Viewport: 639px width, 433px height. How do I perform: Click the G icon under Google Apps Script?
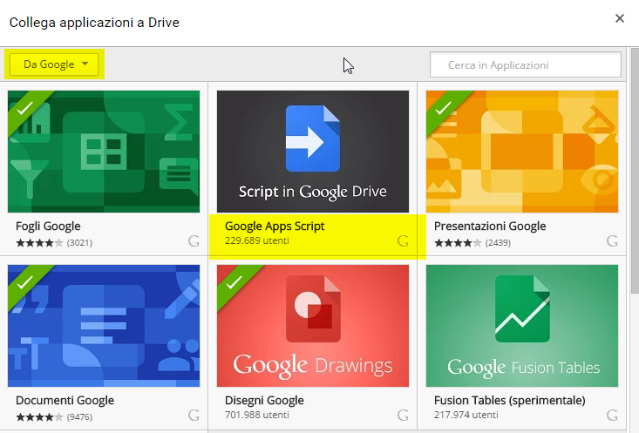[x=403, y=241]
